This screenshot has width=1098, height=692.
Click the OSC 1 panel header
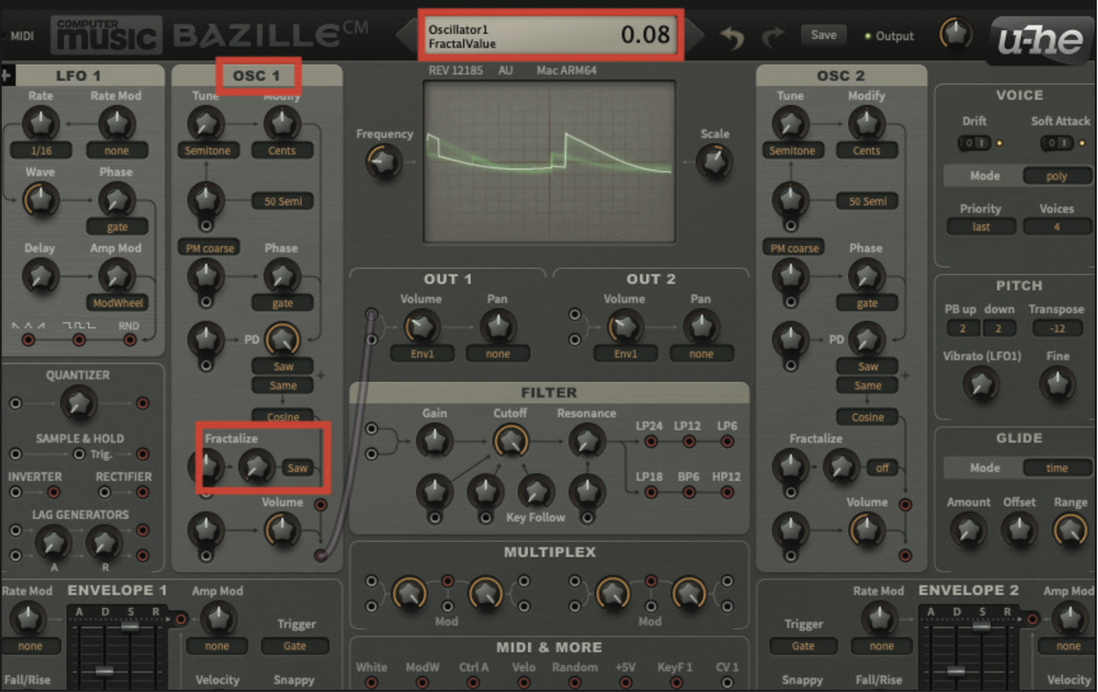point(258,76)
